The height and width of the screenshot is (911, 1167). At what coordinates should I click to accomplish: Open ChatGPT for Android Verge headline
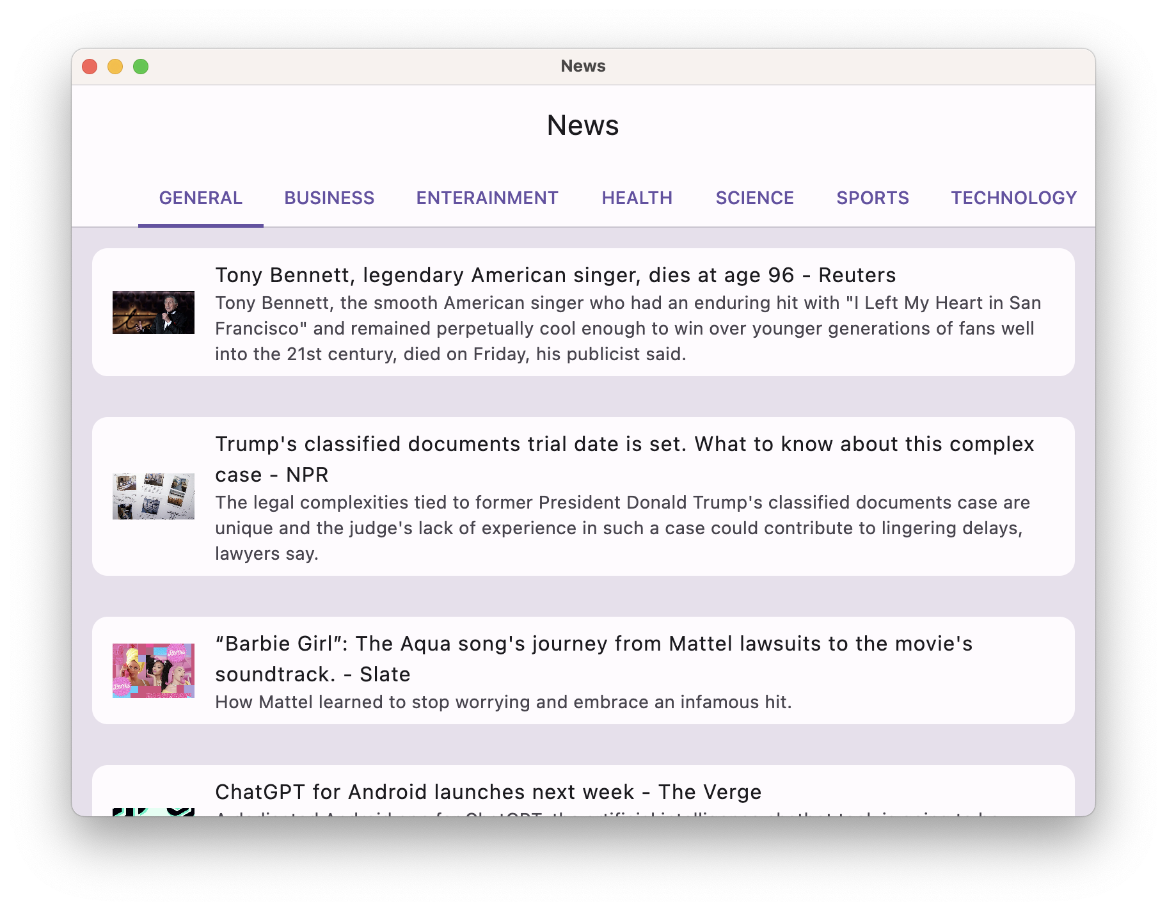click(x=488, y=792)
